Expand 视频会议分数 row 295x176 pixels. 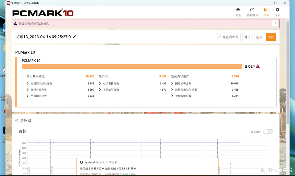click(28, 90)
